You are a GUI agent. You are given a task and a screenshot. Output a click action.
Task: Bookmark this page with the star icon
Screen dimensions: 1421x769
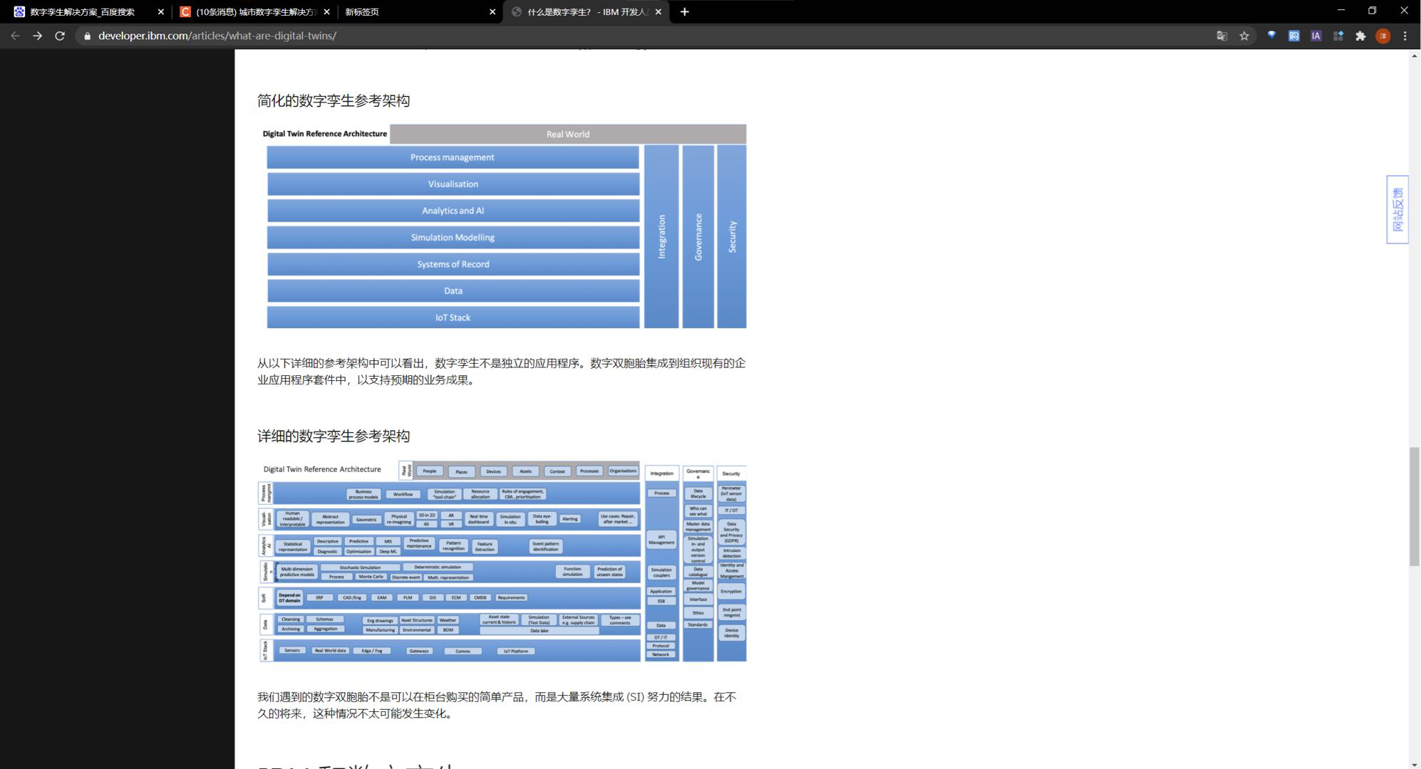(x=1244, y=36)
